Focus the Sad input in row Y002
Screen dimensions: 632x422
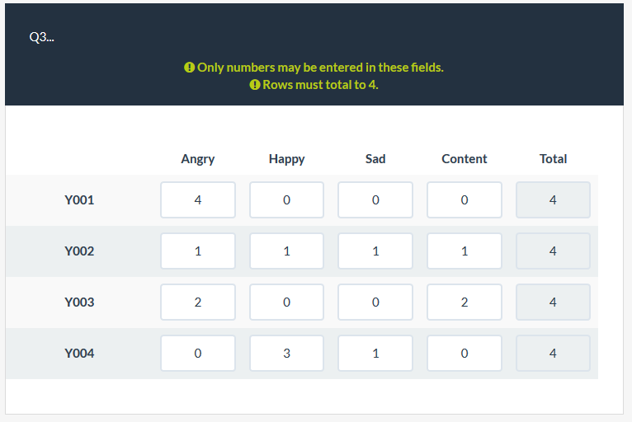[x=375, y=251]
